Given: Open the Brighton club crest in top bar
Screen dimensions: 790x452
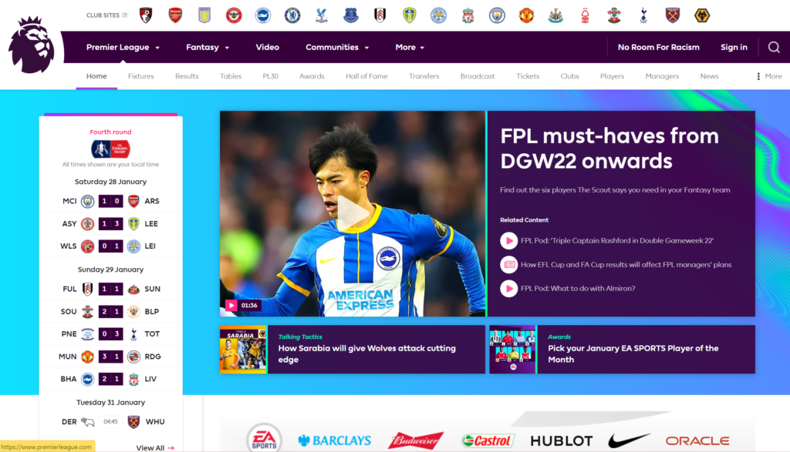Looking at the screenshot, I should tap(263, 15).
